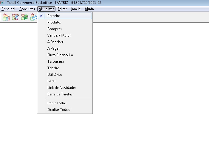Screen dimensions: 209x162
Task: Select Fluxo Financeiro menu entry
Action: pyautogui.click(x=65, y=55)
